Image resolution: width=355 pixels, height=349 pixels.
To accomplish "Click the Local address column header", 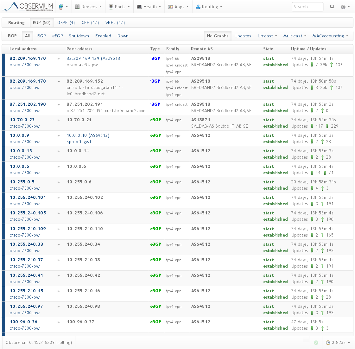I will 23,49.
